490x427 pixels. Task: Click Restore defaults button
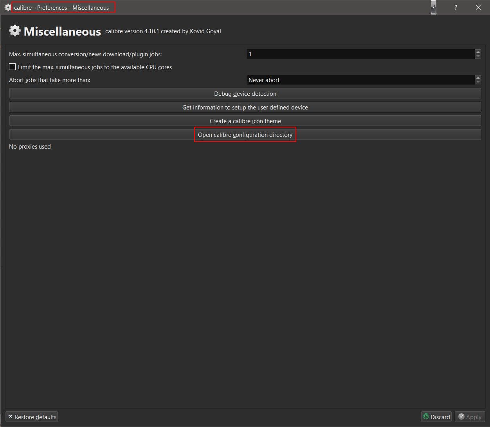32,417
